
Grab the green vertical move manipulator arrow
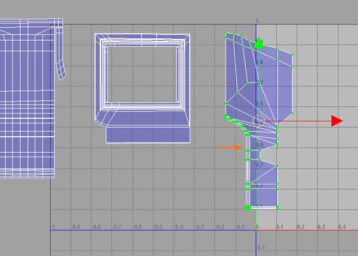coord(259,43)
